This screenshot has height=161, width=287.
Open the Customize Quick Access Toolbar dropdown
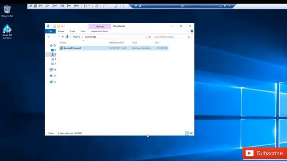coord(62,26)
